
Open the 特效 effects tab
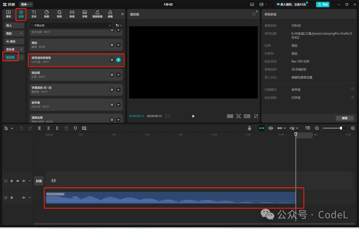tap(59, 14)
